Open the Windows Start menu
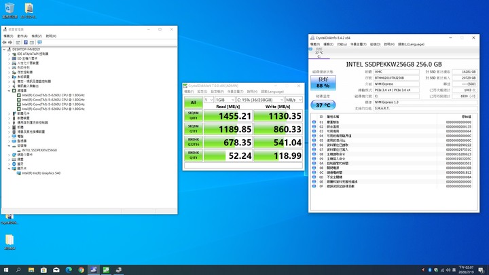 [5, 270]
